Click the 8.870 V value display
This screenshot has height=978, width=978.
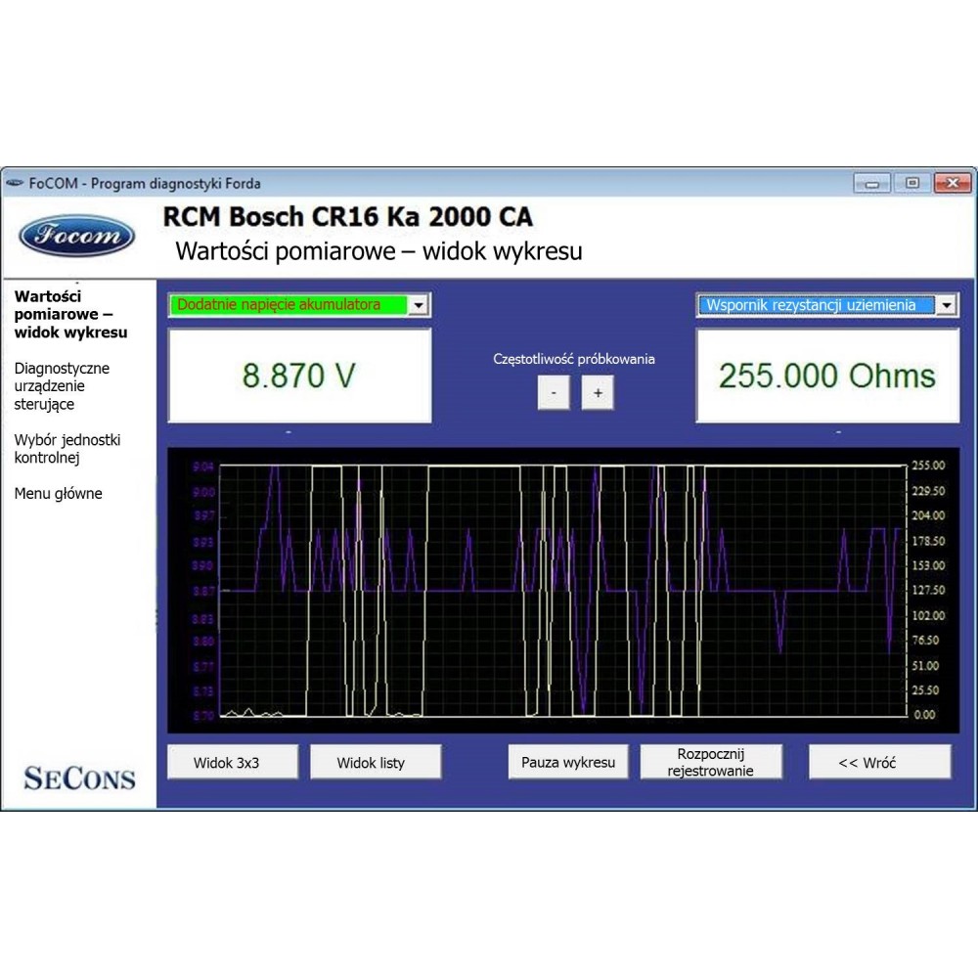tap(299, 376)
